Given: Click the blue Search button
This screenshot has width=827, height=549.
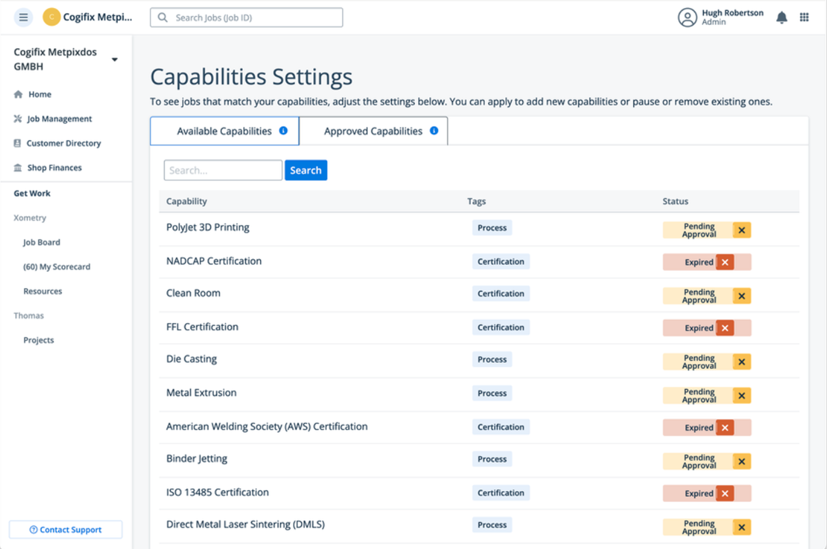Looking at the screenshot, I should coord(306,170).
